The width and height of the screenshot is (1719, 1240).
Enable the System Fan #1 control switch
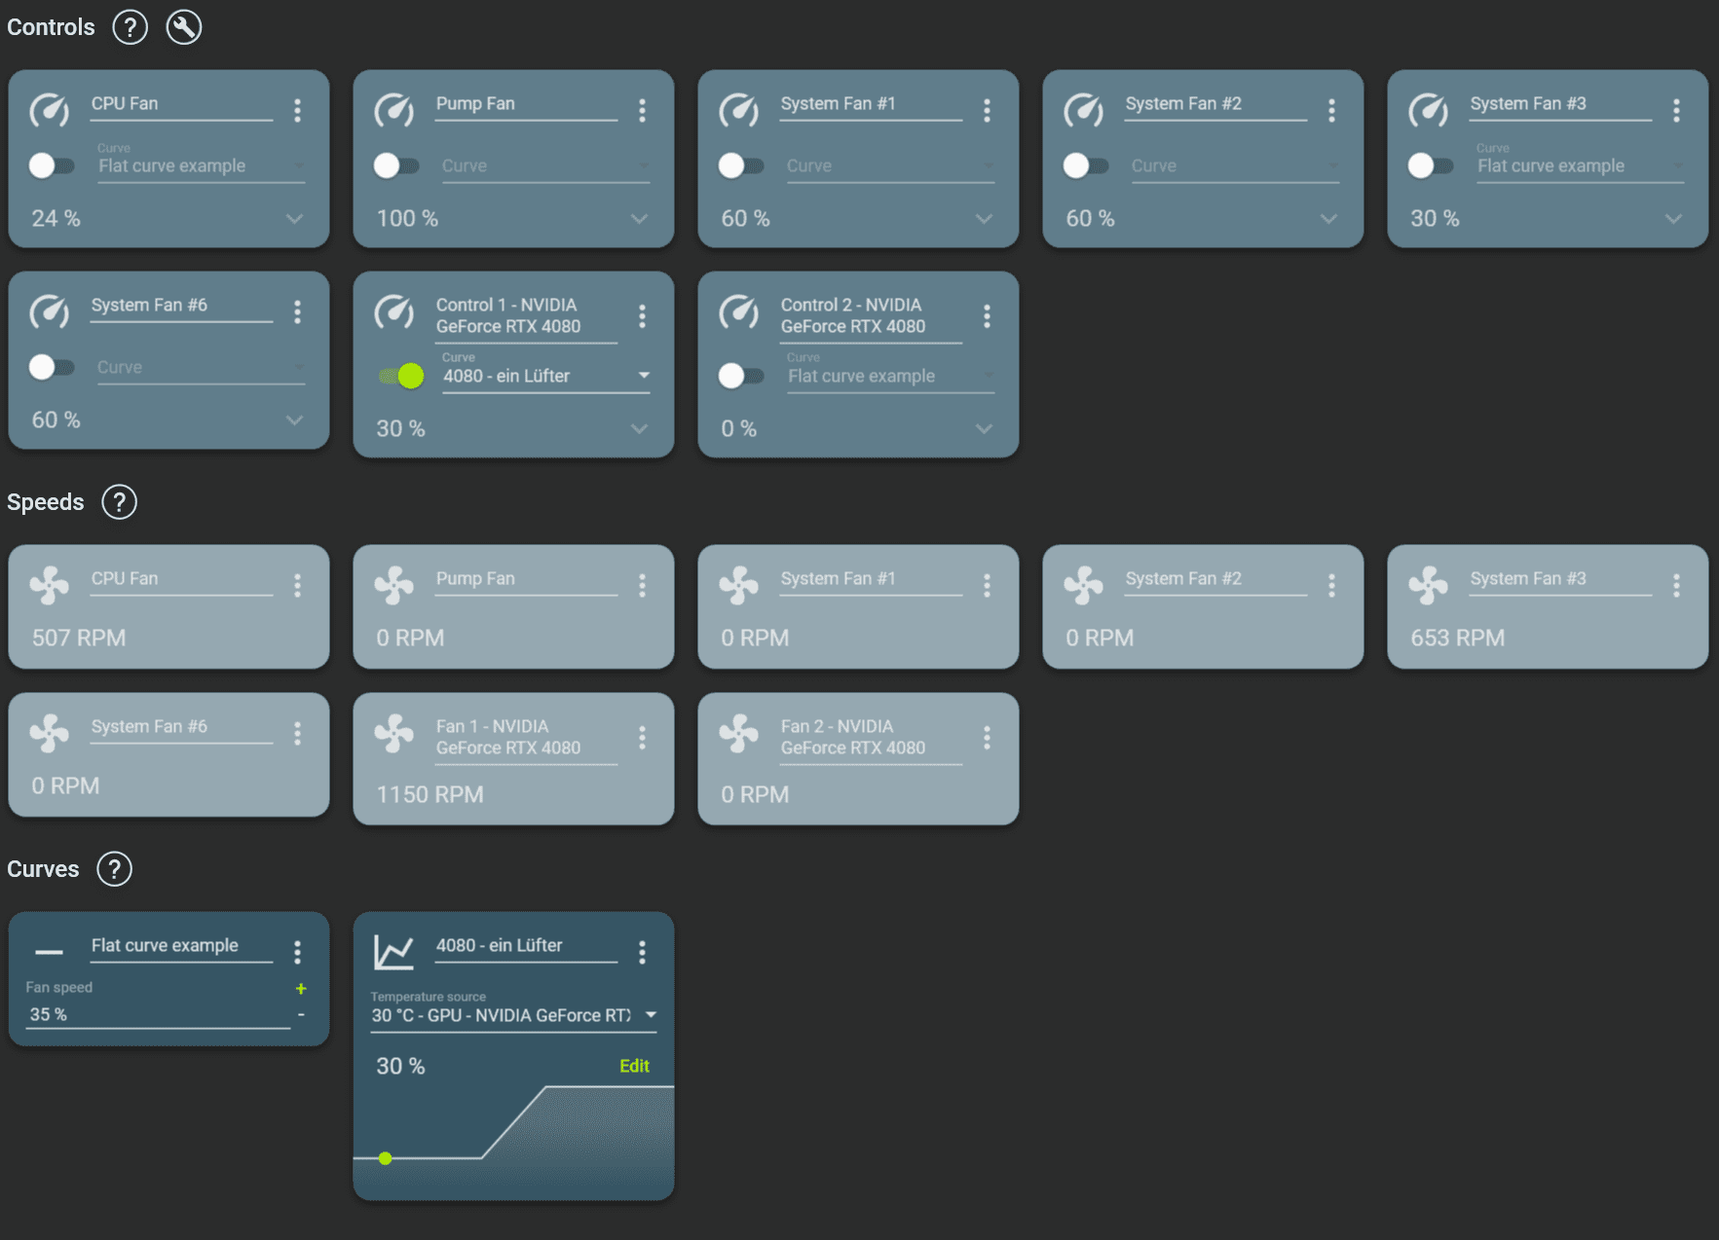(740, 165)
